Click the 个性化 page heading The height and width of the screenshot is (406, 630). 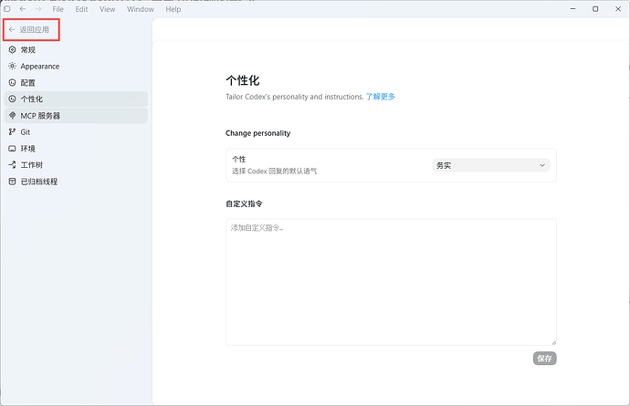tap(243, 80)
